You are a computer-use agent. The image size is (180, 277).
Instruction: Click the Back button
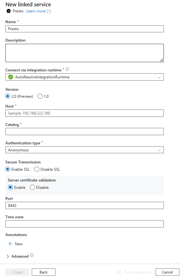click(43, 272)
